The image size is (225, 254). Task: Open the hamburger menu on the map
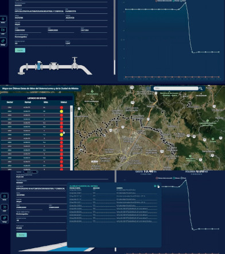pyautogui.click(x=148, y=88)
